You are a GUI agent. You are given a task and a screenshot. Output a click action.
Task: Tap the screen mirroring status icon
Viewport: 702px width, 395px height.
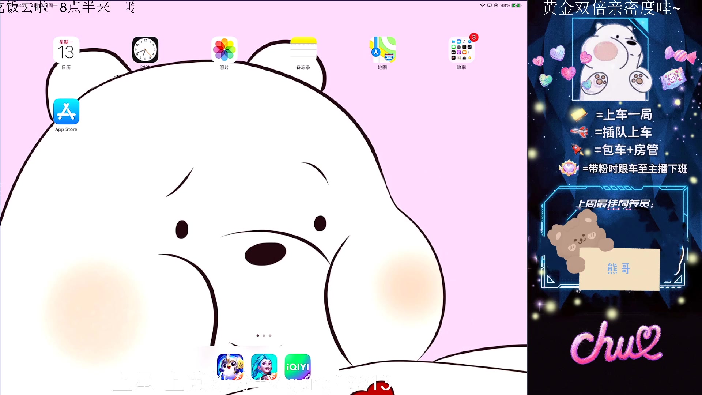[x=489, y=5]
